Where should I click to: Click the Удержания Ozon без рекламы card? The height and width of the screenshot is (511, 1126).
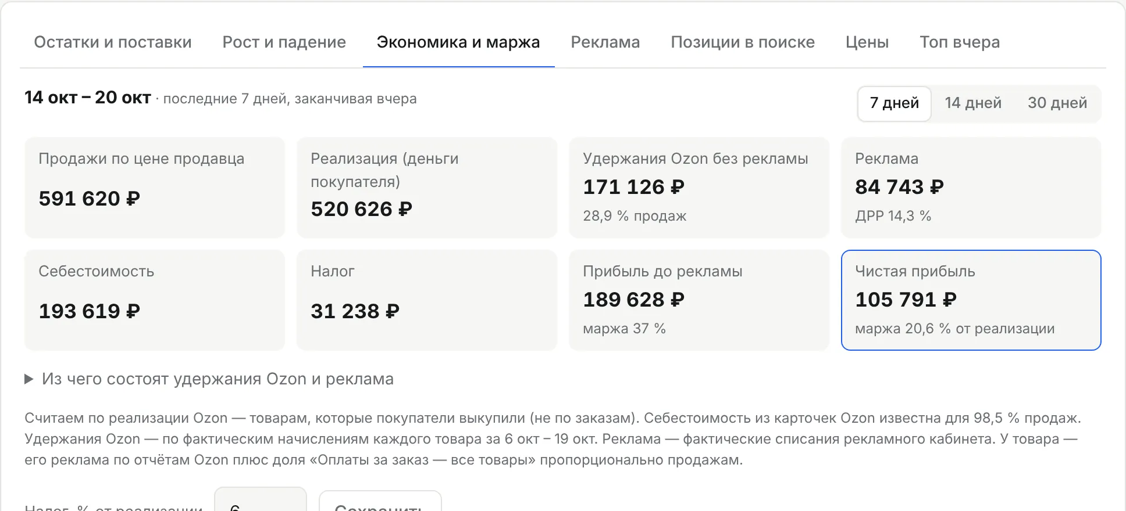click(699, 188)
